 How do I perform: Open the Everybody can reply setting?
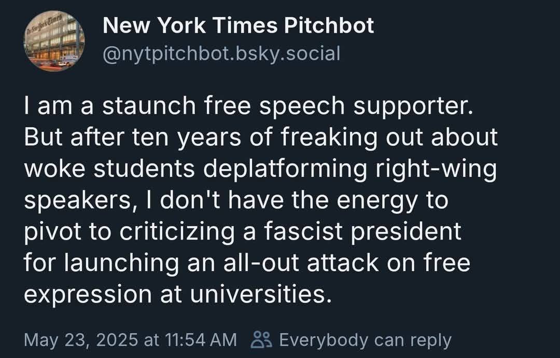365,340
